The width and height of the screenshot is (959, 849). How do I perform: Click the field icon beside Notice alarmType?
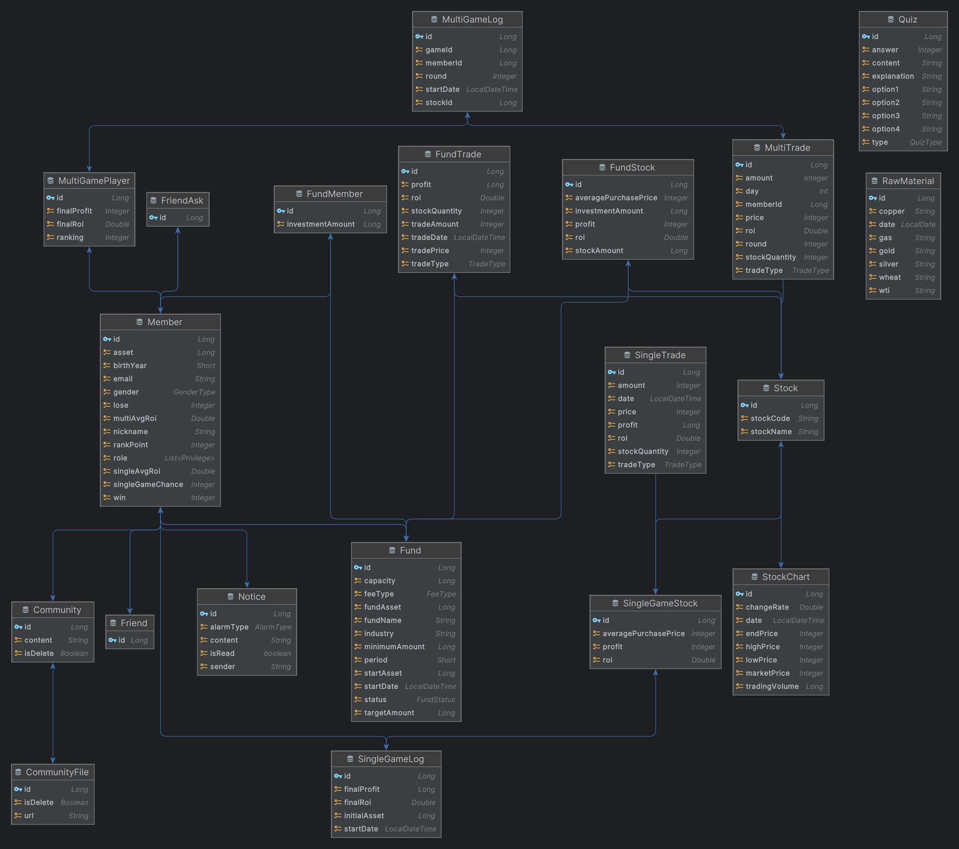click(x=204, y=627)
